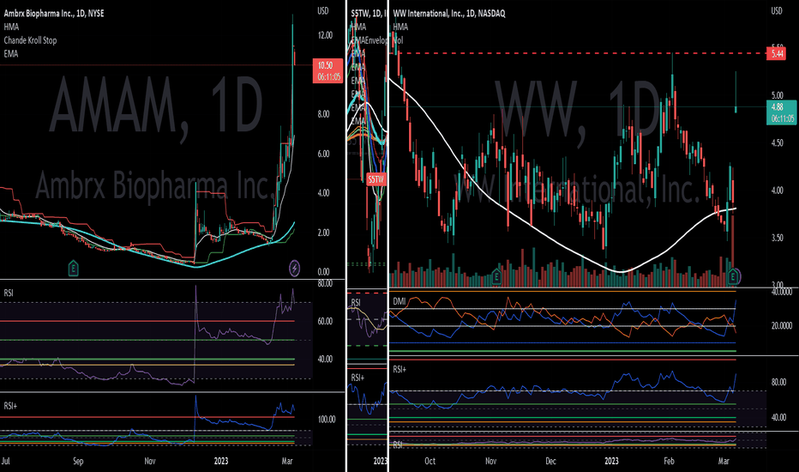This screenshot has width=799, height=472.
Task: Open the earnings E marker on the AMAM chart
Action: pyautogui.click(x=74, y=268)
